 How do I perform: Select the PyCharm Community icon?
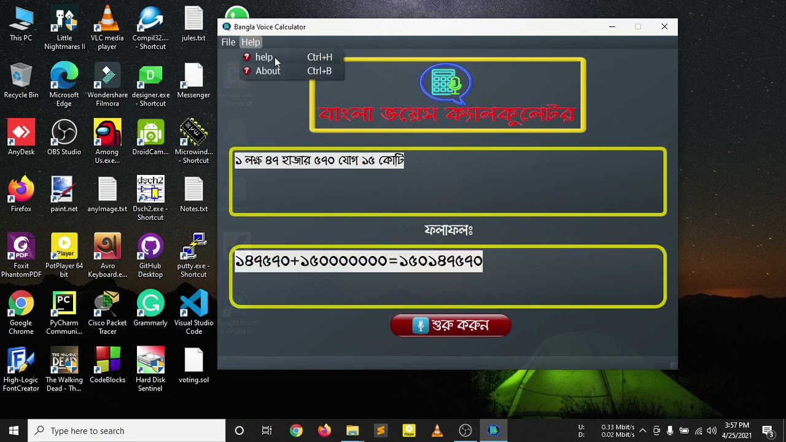pos(64,314)
